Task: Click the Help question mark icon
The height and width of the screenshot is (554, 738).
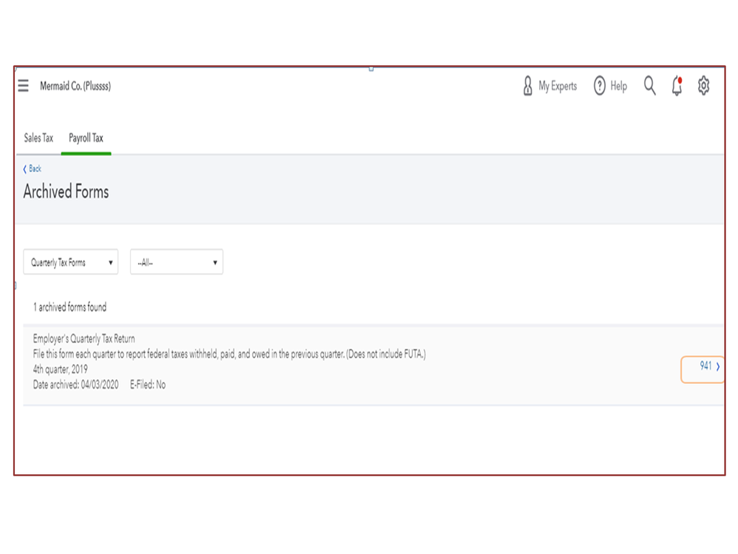Action: click(600, 87)
